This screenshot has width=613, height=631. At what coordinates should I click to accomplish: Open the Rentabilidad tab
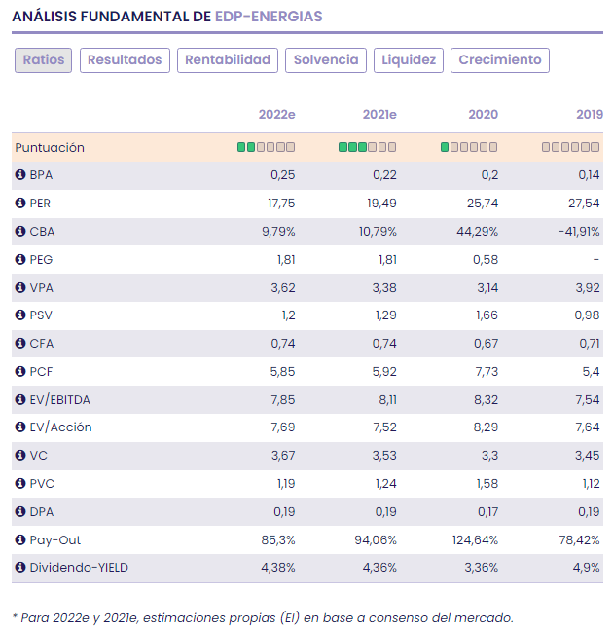pyautogui.click(x=228, y=60)
